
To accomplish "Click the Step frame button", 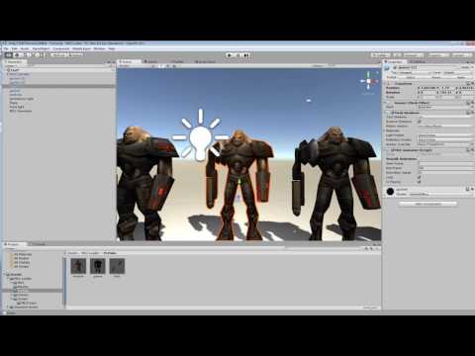I will 246,55.
